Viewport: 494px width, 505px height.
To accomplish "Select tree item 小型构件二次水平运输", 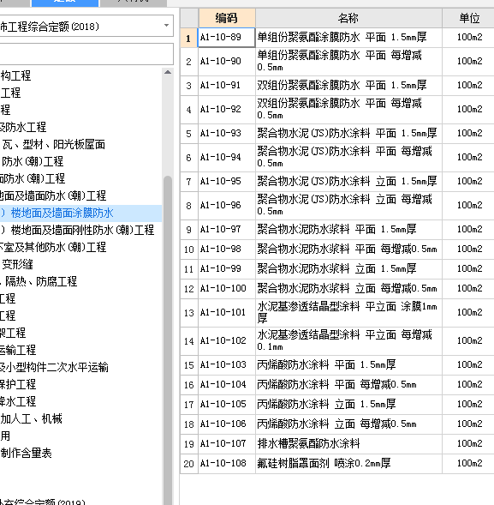I will (x=57, y=367).
